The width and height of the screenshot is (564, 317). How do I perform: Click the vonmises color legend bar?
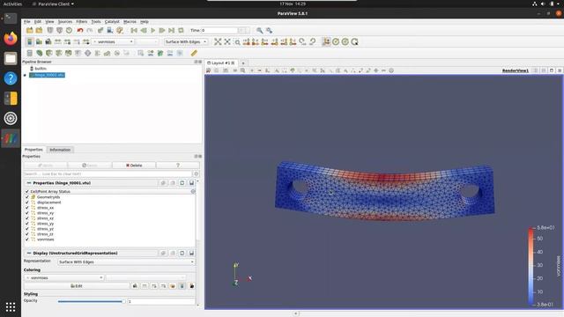531,266
